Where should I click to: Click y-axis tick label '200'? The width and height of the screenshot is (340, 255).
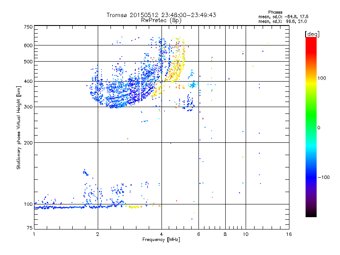(28, 143)
